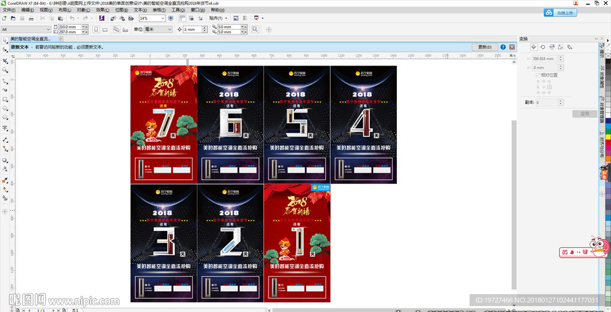Image resolution: width=611 pixels, height=312 pixels.
Task: Select the Ellipse tool
Action: [x=5, y=108]
